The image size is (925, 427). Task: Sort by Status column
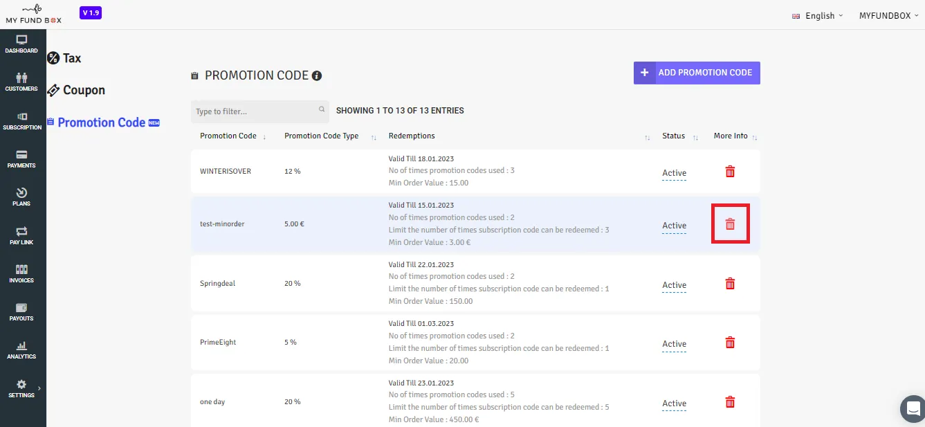680,136
